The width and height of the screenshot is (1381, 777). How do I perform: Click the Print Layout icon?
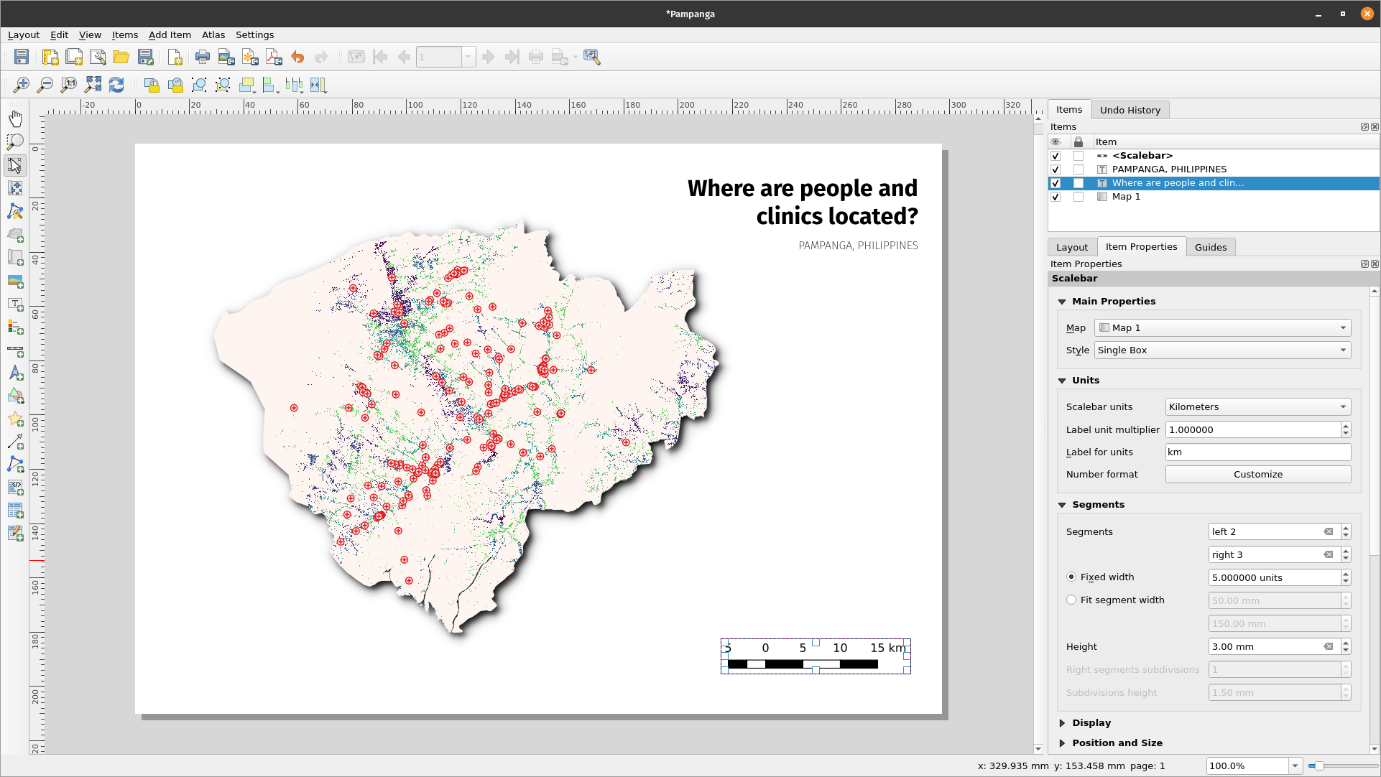tap(203, 57)
